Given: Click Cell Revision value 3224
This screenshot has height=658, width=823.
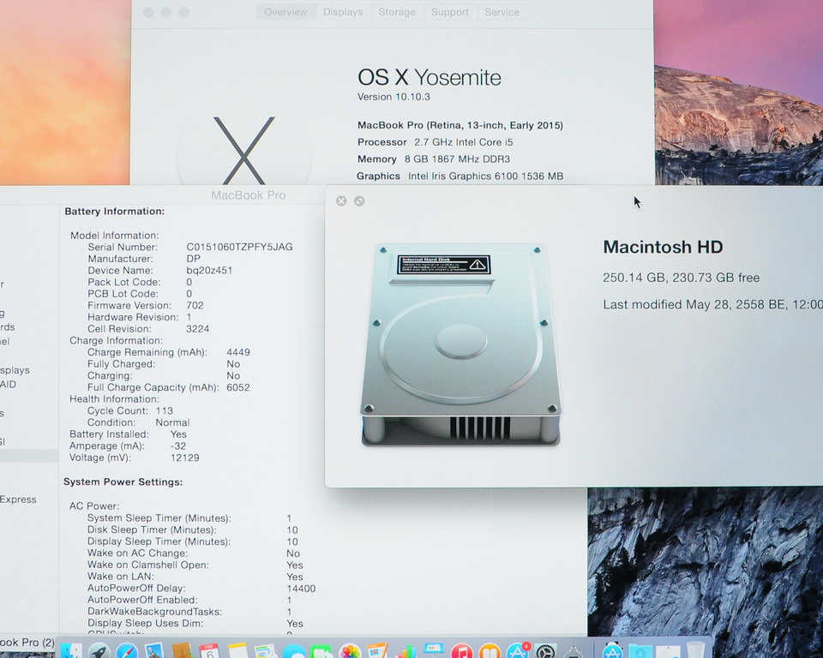Looking at the screenshot, I should pyautogui.click(x=198, y=329).
